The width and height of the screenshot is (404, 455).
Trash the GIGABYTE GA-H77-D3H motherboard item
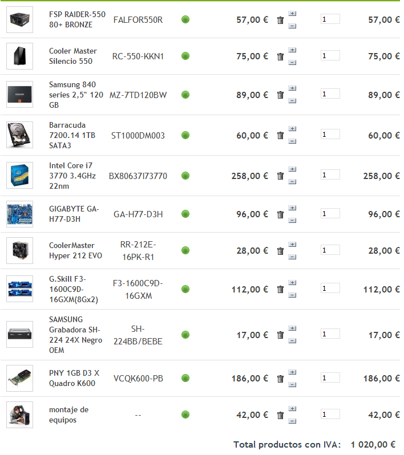tap(280, 214)
